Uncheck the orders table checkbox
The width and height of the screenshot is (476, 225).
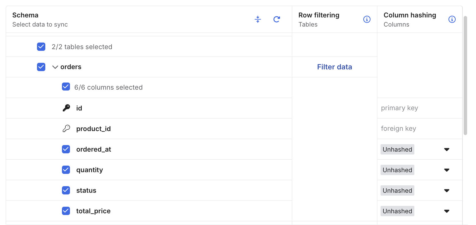coord(41,67)
